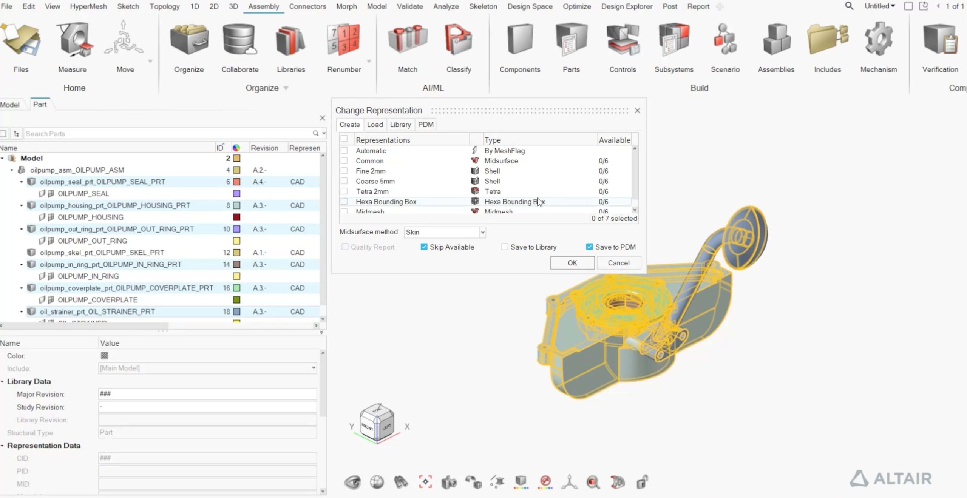Open the Midsurface method dropdown
Screen dimensions: 967x498
482,232
